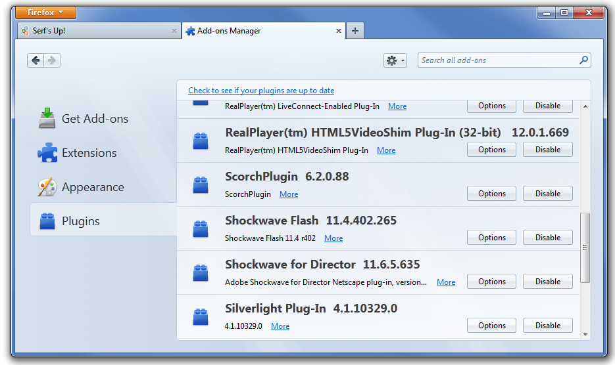Click the forward navigation arrow icon
Image resolution: width=615 pixels, height=365 pixels.
(53, 60)
